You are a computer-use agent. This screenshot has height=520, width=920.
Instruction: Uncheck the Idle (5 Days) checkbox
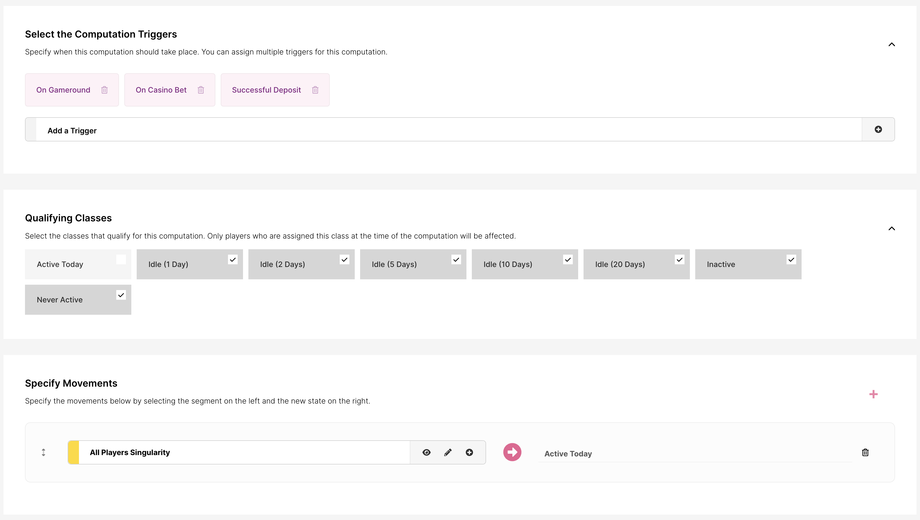[456, 260]
